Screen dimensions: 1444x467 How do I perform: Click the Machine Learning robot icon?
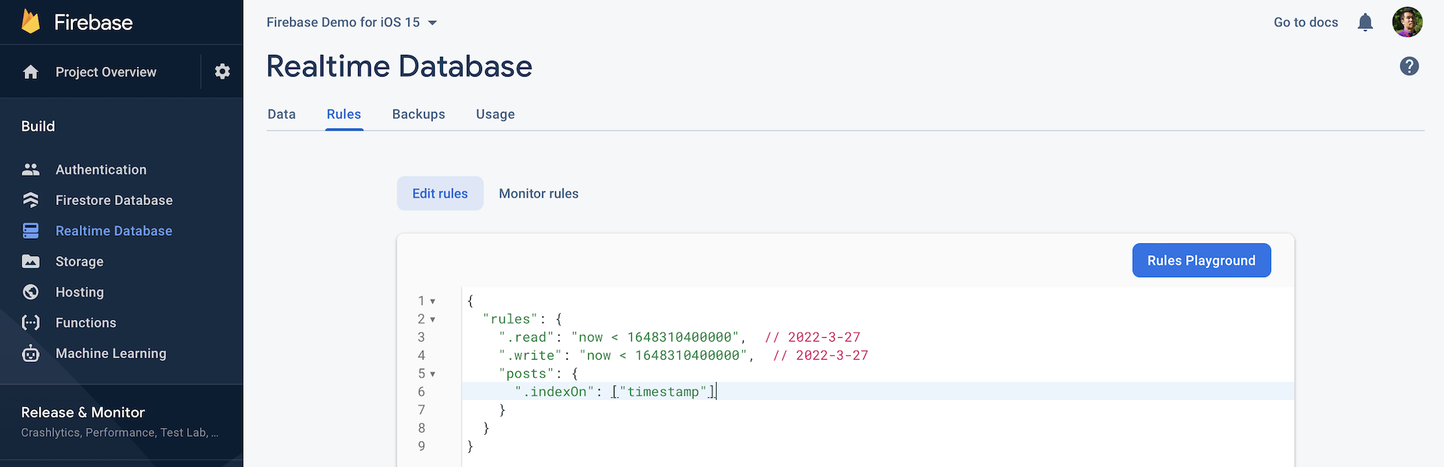point(31,354)
